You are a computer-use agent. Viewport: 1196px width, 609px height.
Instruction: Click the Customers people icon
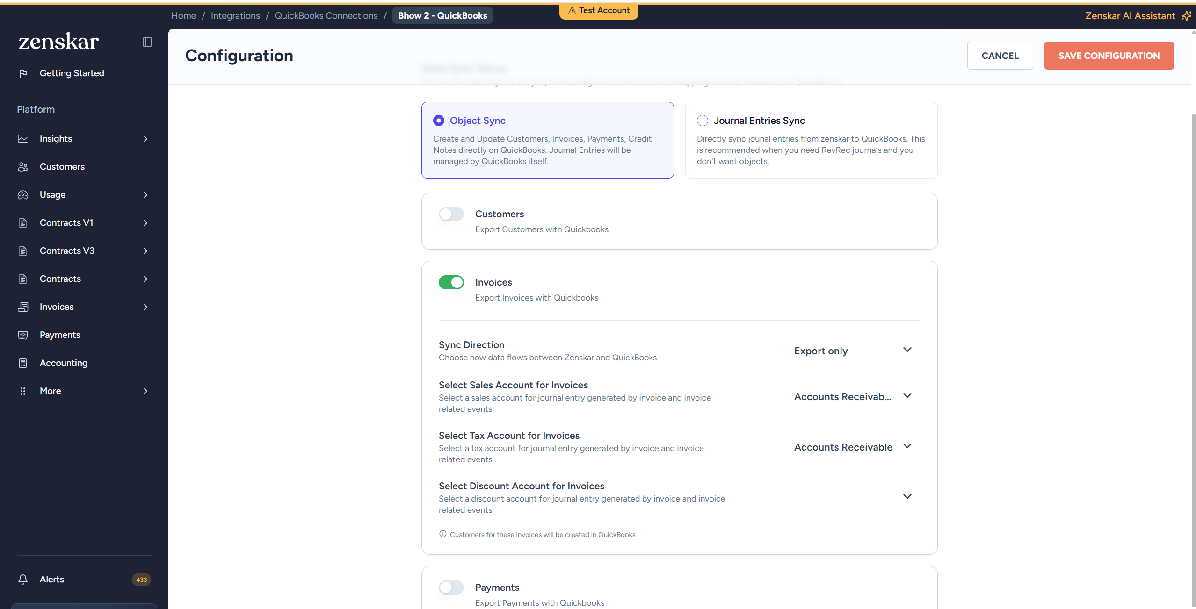pyautogui.click(x=23, y=167)
